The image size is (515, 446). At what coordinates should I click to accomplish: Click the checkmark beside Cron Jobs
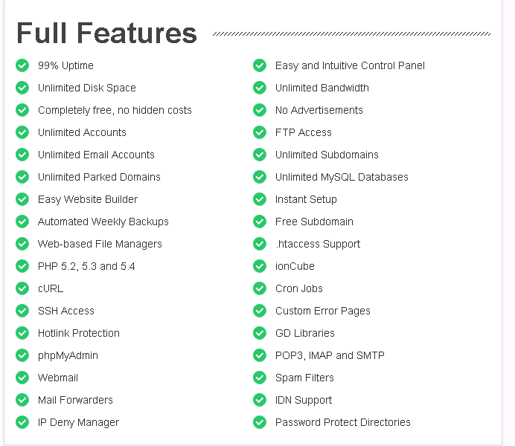(x=260, y=288)
